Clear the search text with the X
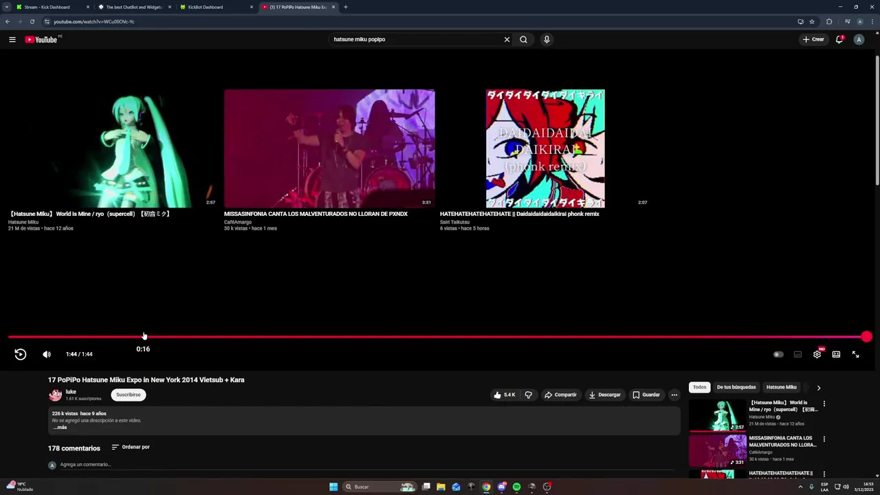880x495 pixels. [x=507, y=39]
